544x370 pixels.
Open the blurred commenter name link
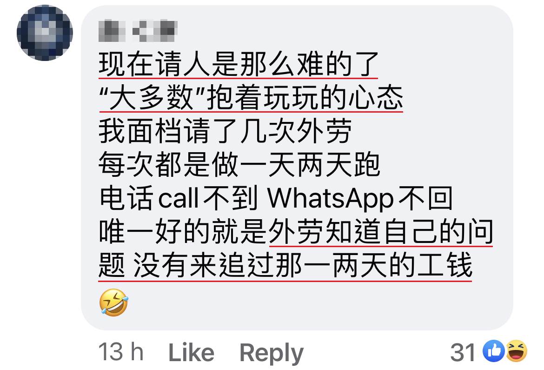(x=138, y=31)
